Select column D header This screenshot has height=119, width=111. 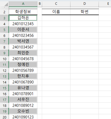[x=85, y=4]
